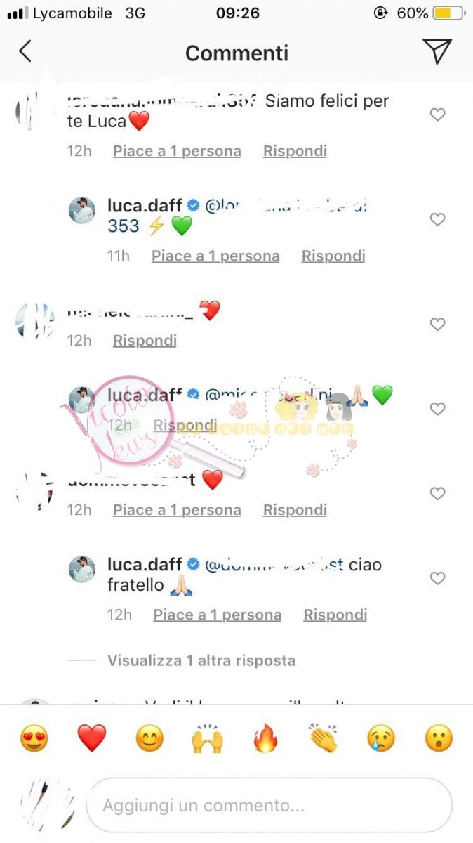473x843 pixels.
Task: Insert the raised hands emoji reaction
Action: (x=207, y=739)
